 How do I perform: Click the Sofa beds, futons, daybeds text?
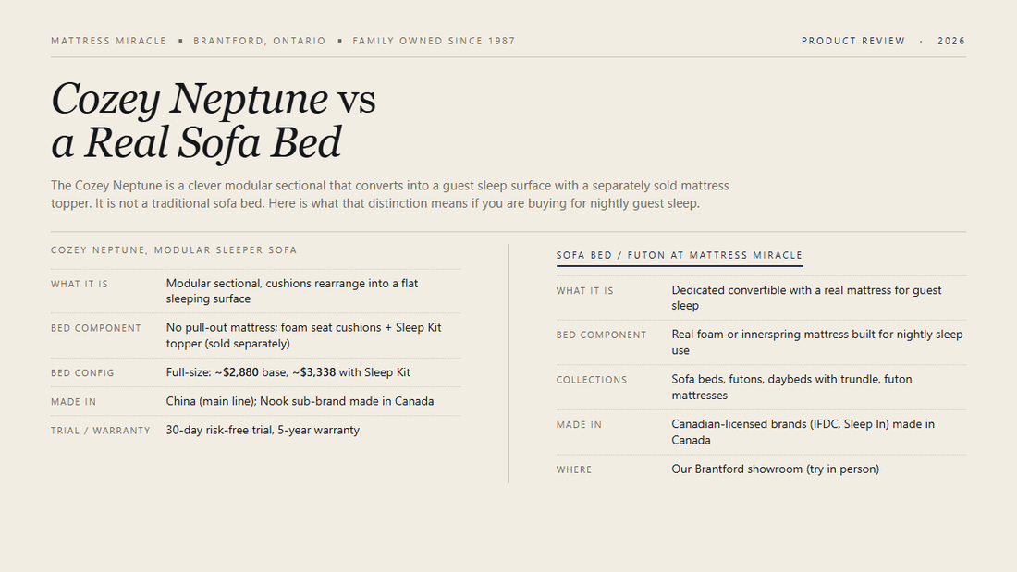pos(791,387)
